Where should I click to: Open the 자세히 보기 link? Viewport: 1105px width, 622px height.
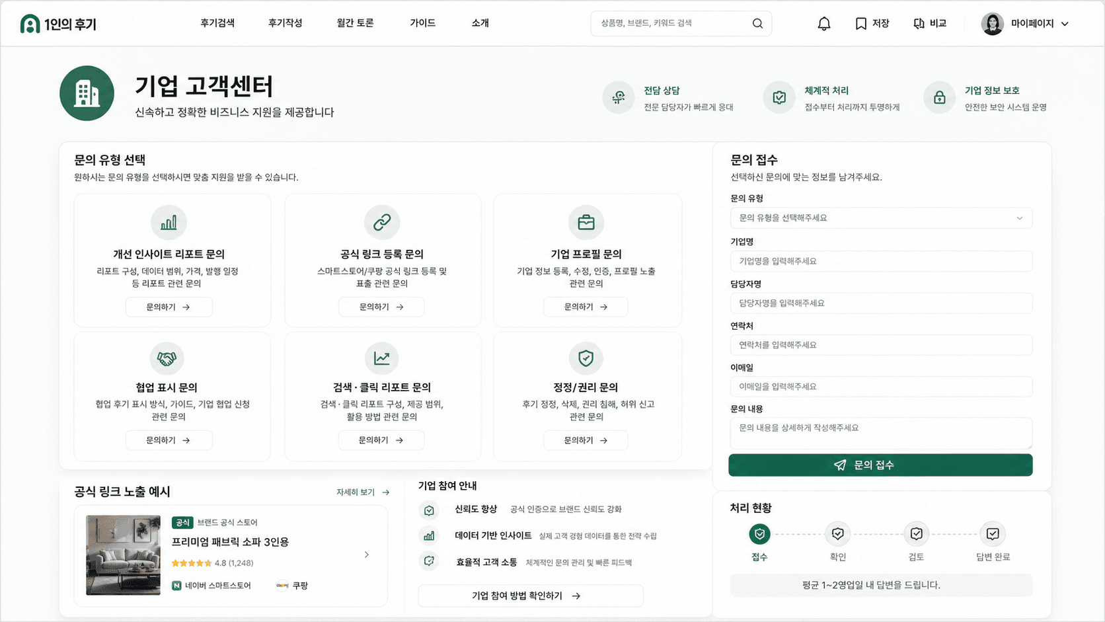tap(363, 492)
